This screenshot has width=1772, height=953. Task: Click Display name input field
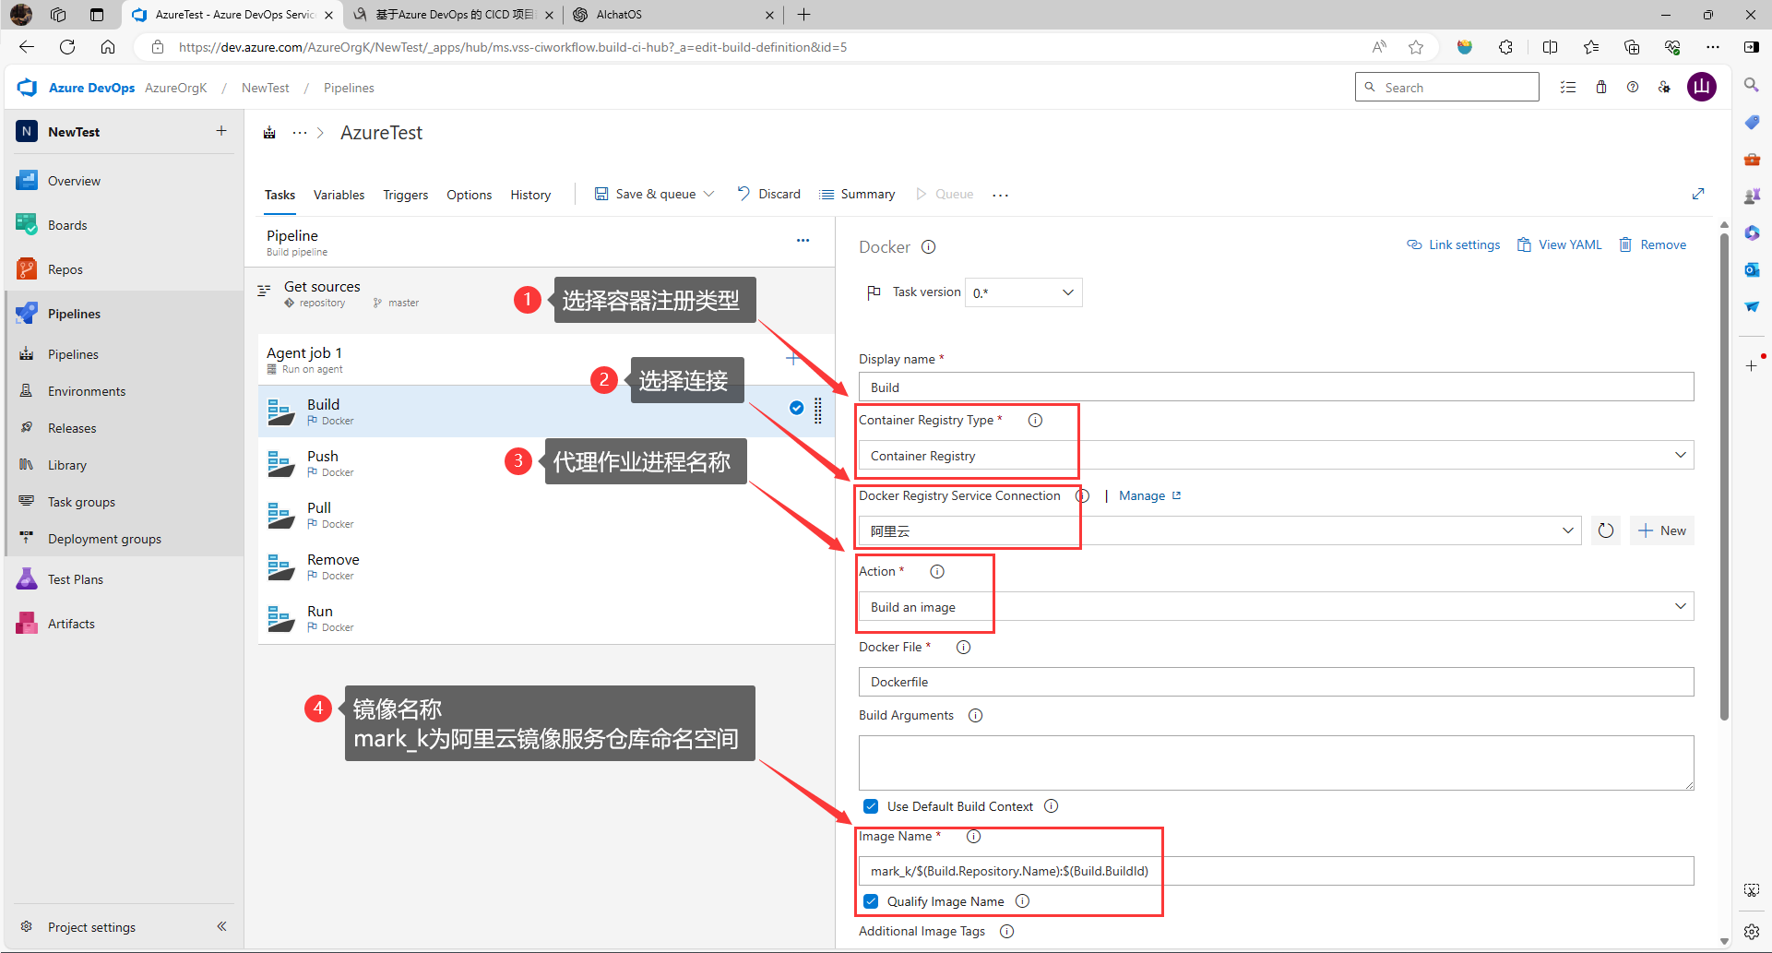pos(1276,387)
